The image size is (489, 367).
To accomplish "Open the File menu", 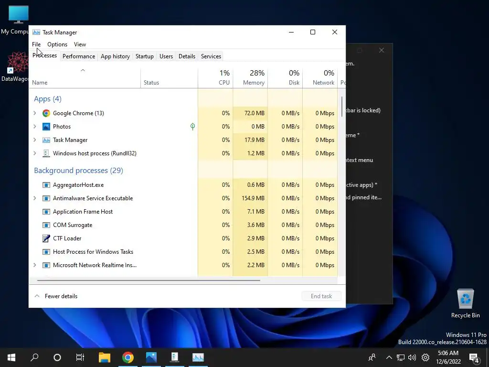I will coord(36,44).
